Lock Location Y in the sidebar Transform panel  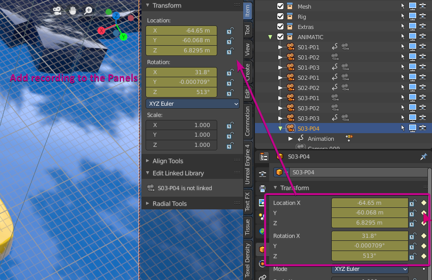(x=230, y=41)
